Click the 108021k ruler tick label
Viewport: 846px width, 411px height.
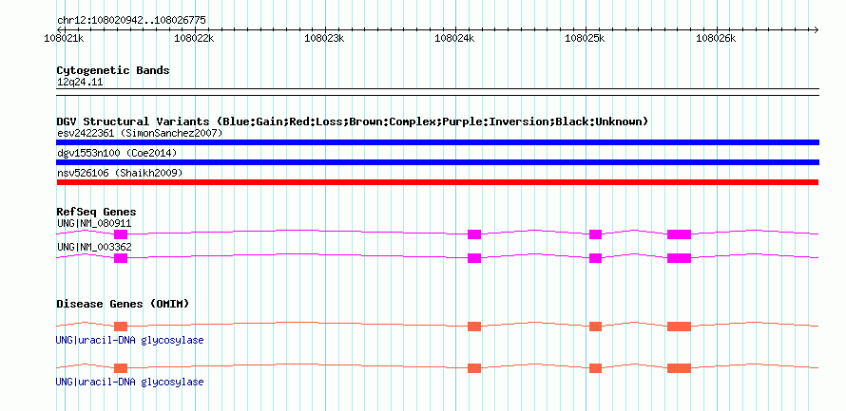(64, 38)
